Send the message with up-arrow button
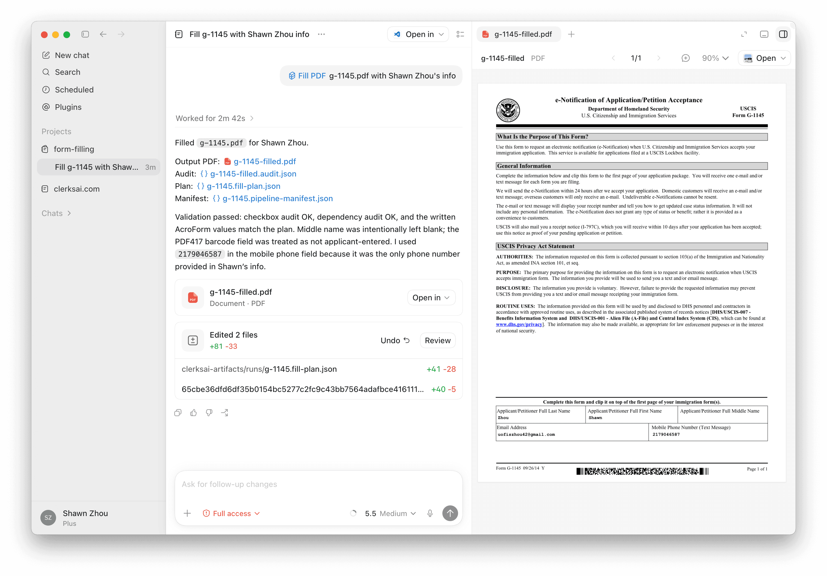This screenshot has height=576, width=827. (x=450, y=513)
